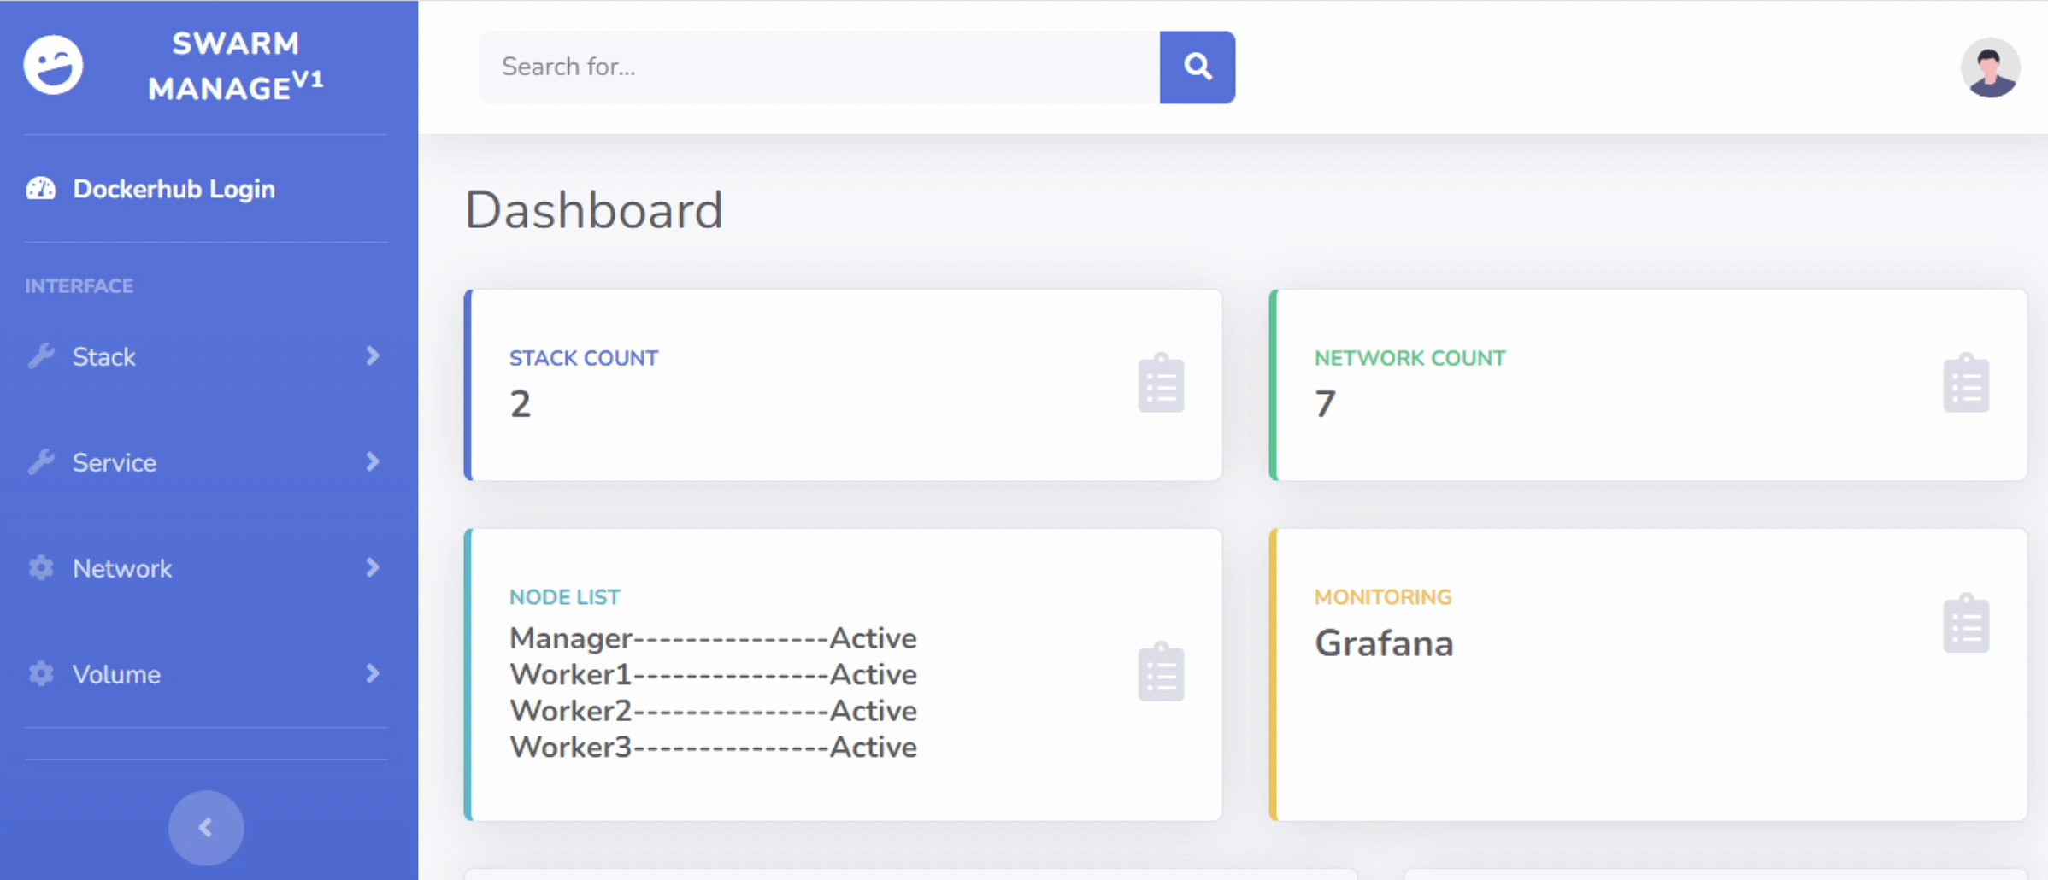The image size is (2048, 880).
Task: Focus the 'Search for...' input field
Action: click(819, 67)
